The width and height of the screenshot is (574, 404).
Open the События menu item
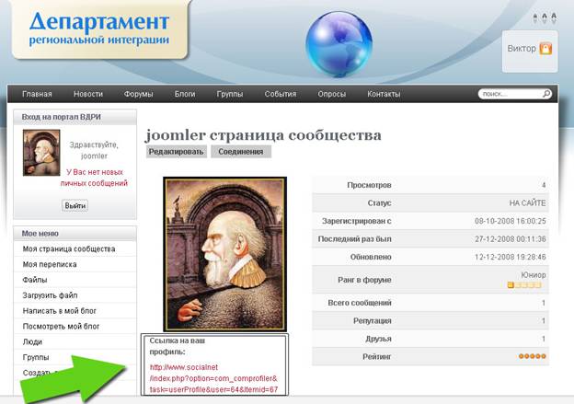(281, 94)
